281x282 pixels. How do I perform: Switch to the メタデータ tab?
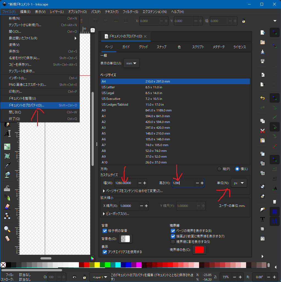point(219,47)
